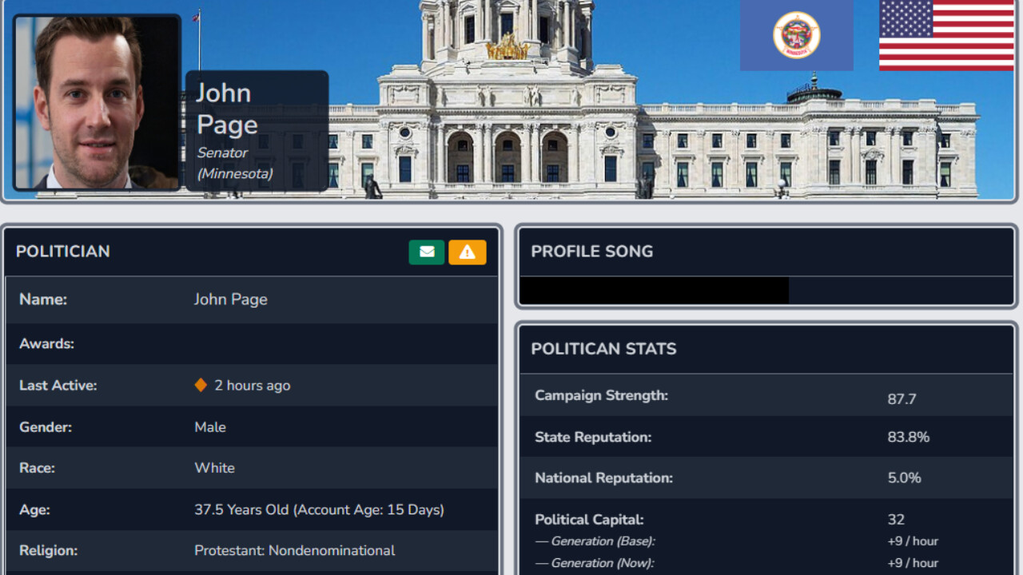Click the Political Capital value 32
The height and width of the screenshot is (575, 1023).
pyautogui.click(x=896, y=519)
